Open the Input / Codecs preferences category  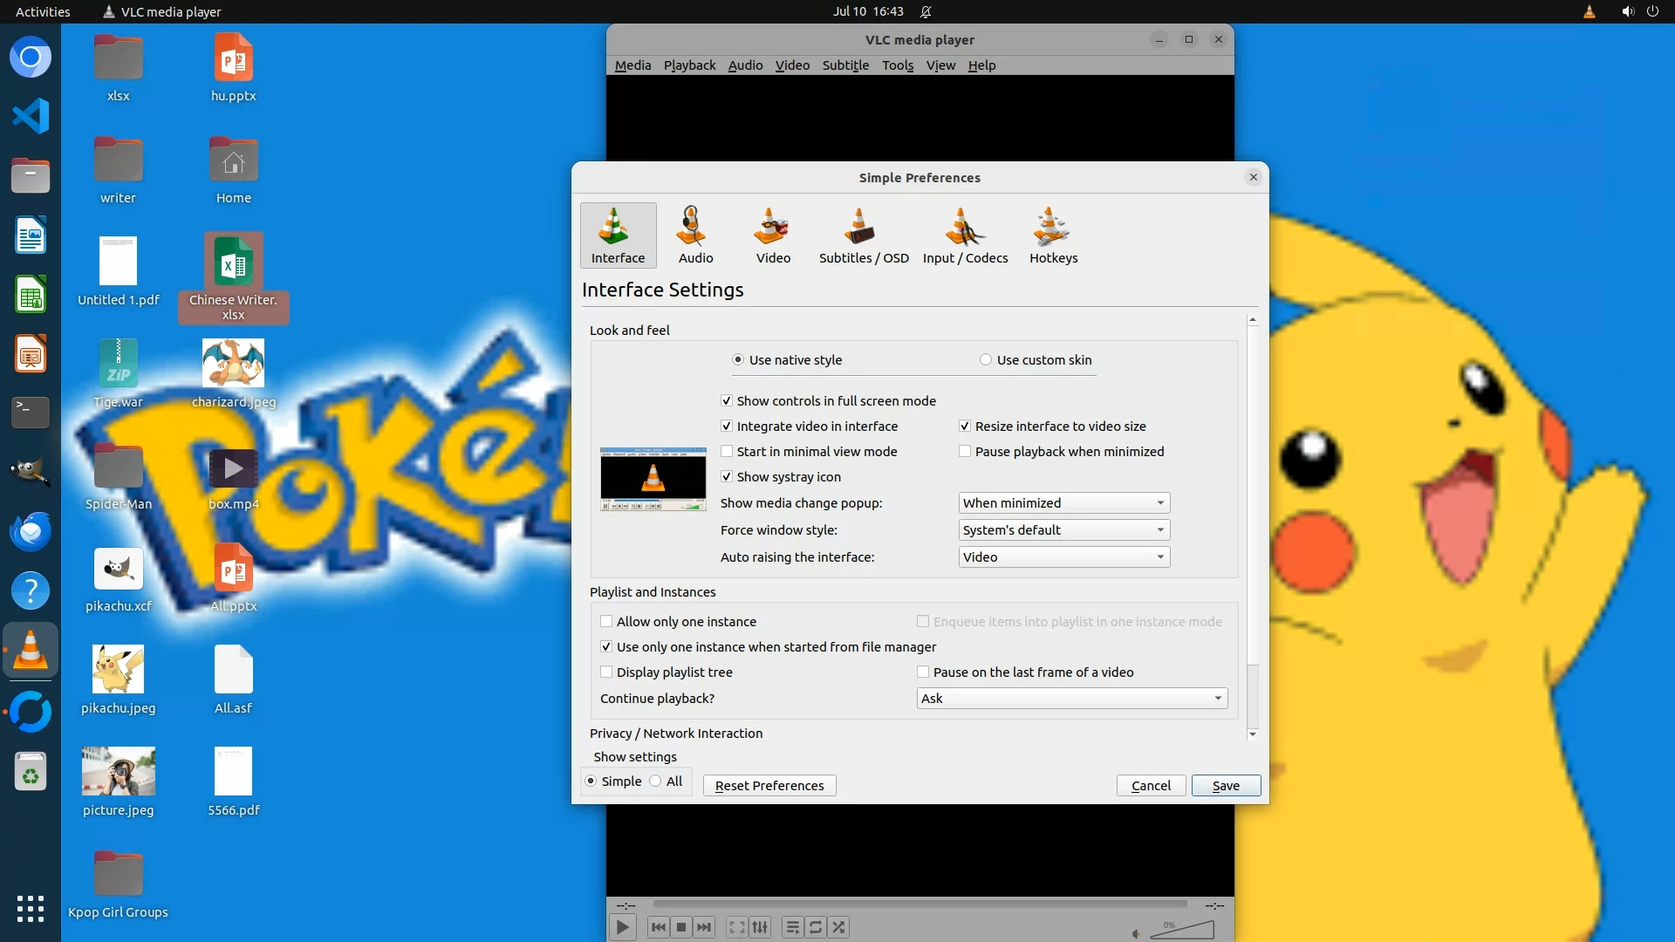[x=965, y=235]
